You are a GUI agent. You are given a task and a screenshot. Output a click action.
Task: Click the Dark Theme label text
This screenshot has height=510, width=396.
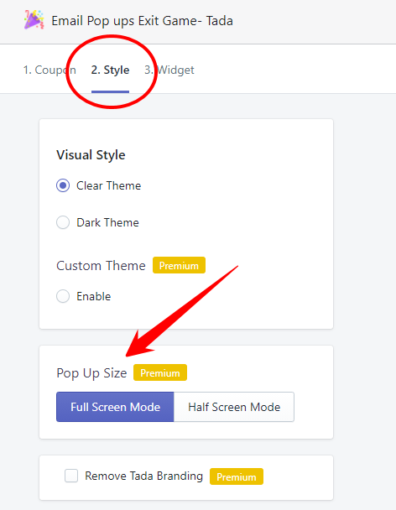click(x=107, y=223)
